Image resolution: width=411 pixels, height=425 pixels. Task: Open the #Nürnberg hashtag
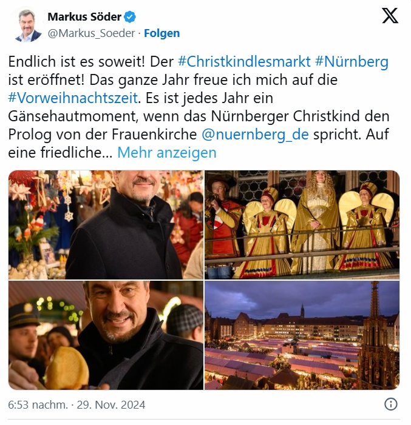coord(352,61)
